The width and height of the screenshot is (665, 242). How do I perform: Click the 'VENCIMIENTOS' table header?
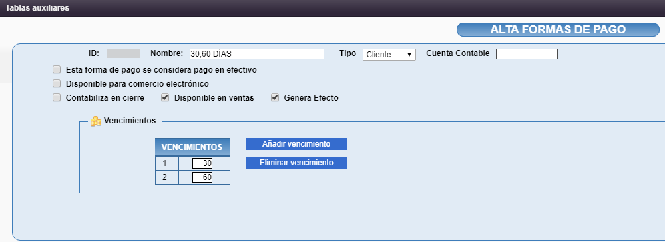192,147
